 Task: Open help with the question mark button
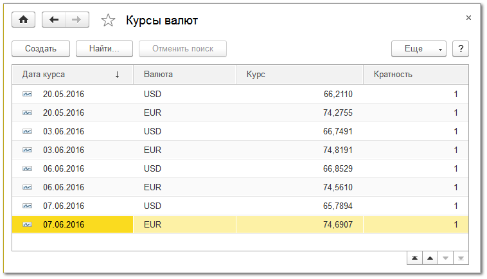pyautogui.click(x=461, y=49)
